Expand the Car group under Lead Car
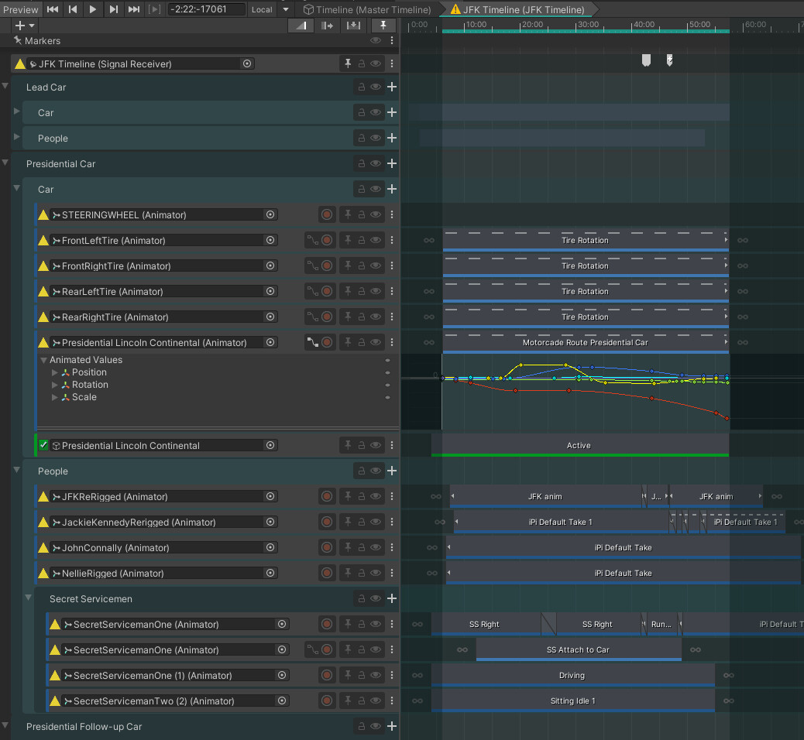Image resolution: width=804 pixels, height=740 pixels. pos(16,111)
